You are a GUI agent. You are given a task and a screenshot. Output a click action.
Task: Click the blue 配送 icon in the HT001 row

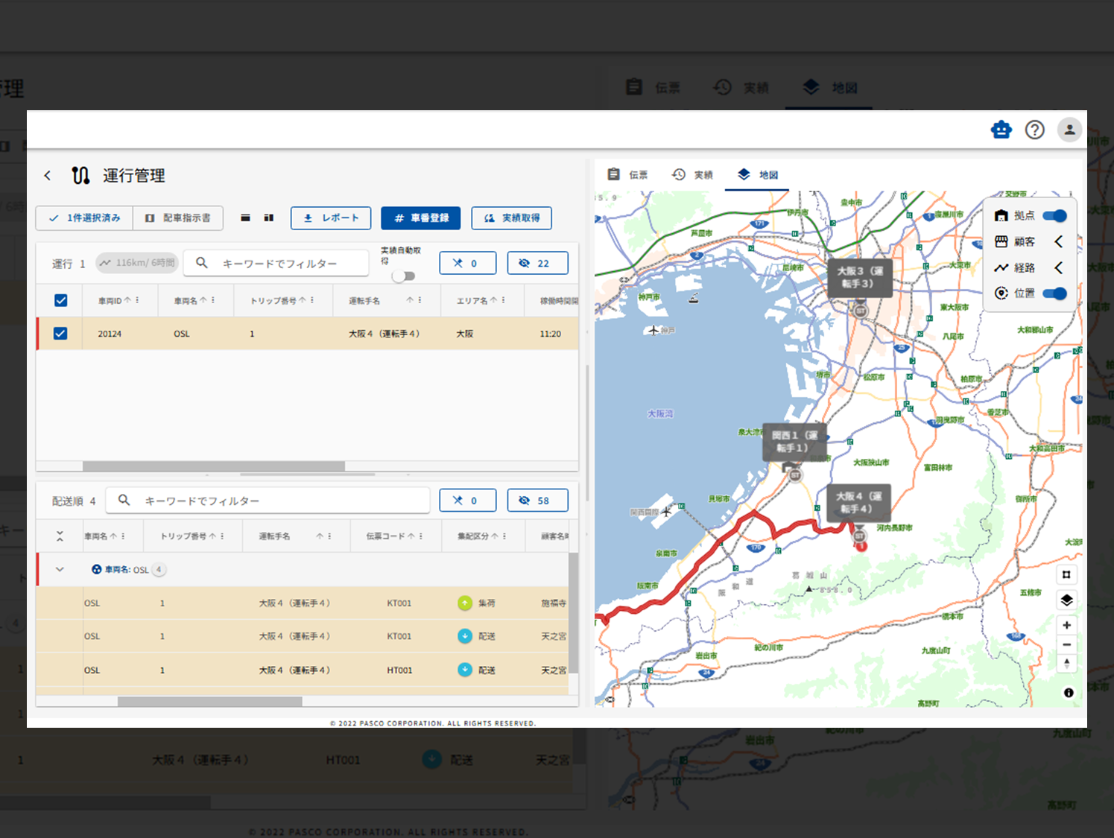click(465, 670)
